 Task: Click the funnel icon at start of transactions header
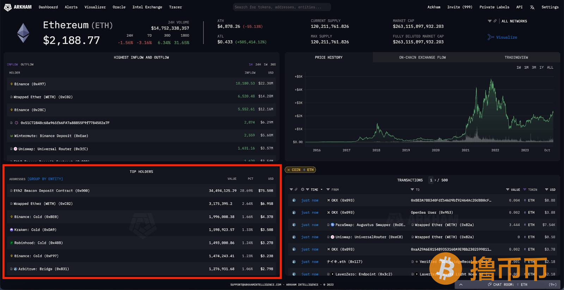coord(291,189)
